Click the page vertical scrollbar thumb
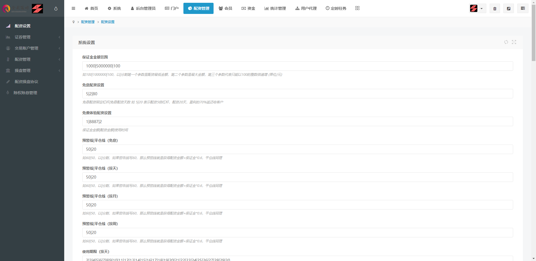Screen dimensions: 536x261 click(533, 33)
